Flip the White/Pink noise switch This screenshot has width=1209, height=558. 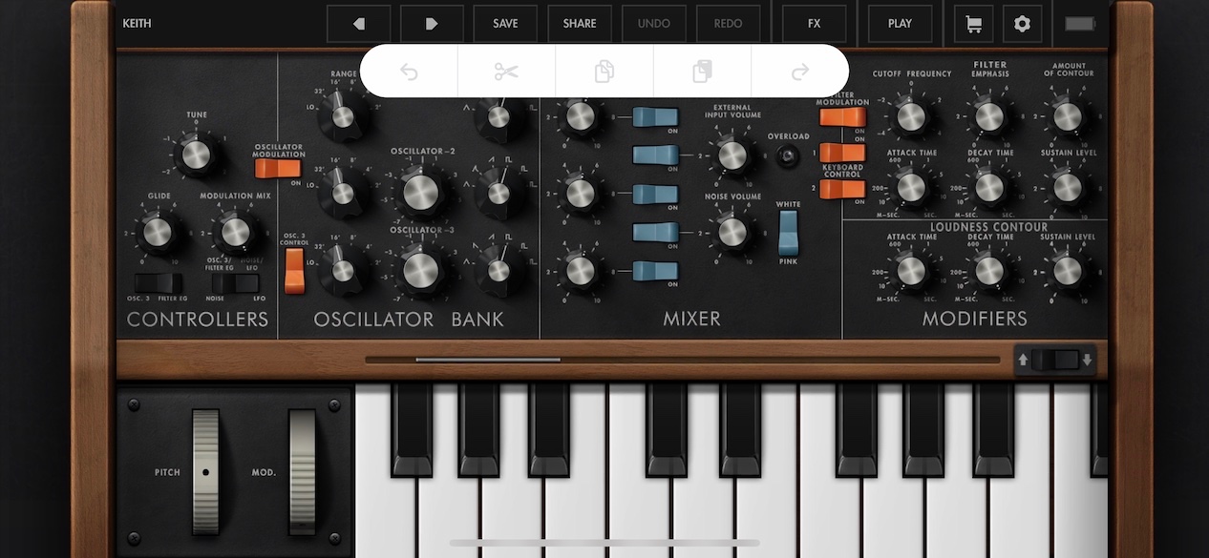coord(788,232)
